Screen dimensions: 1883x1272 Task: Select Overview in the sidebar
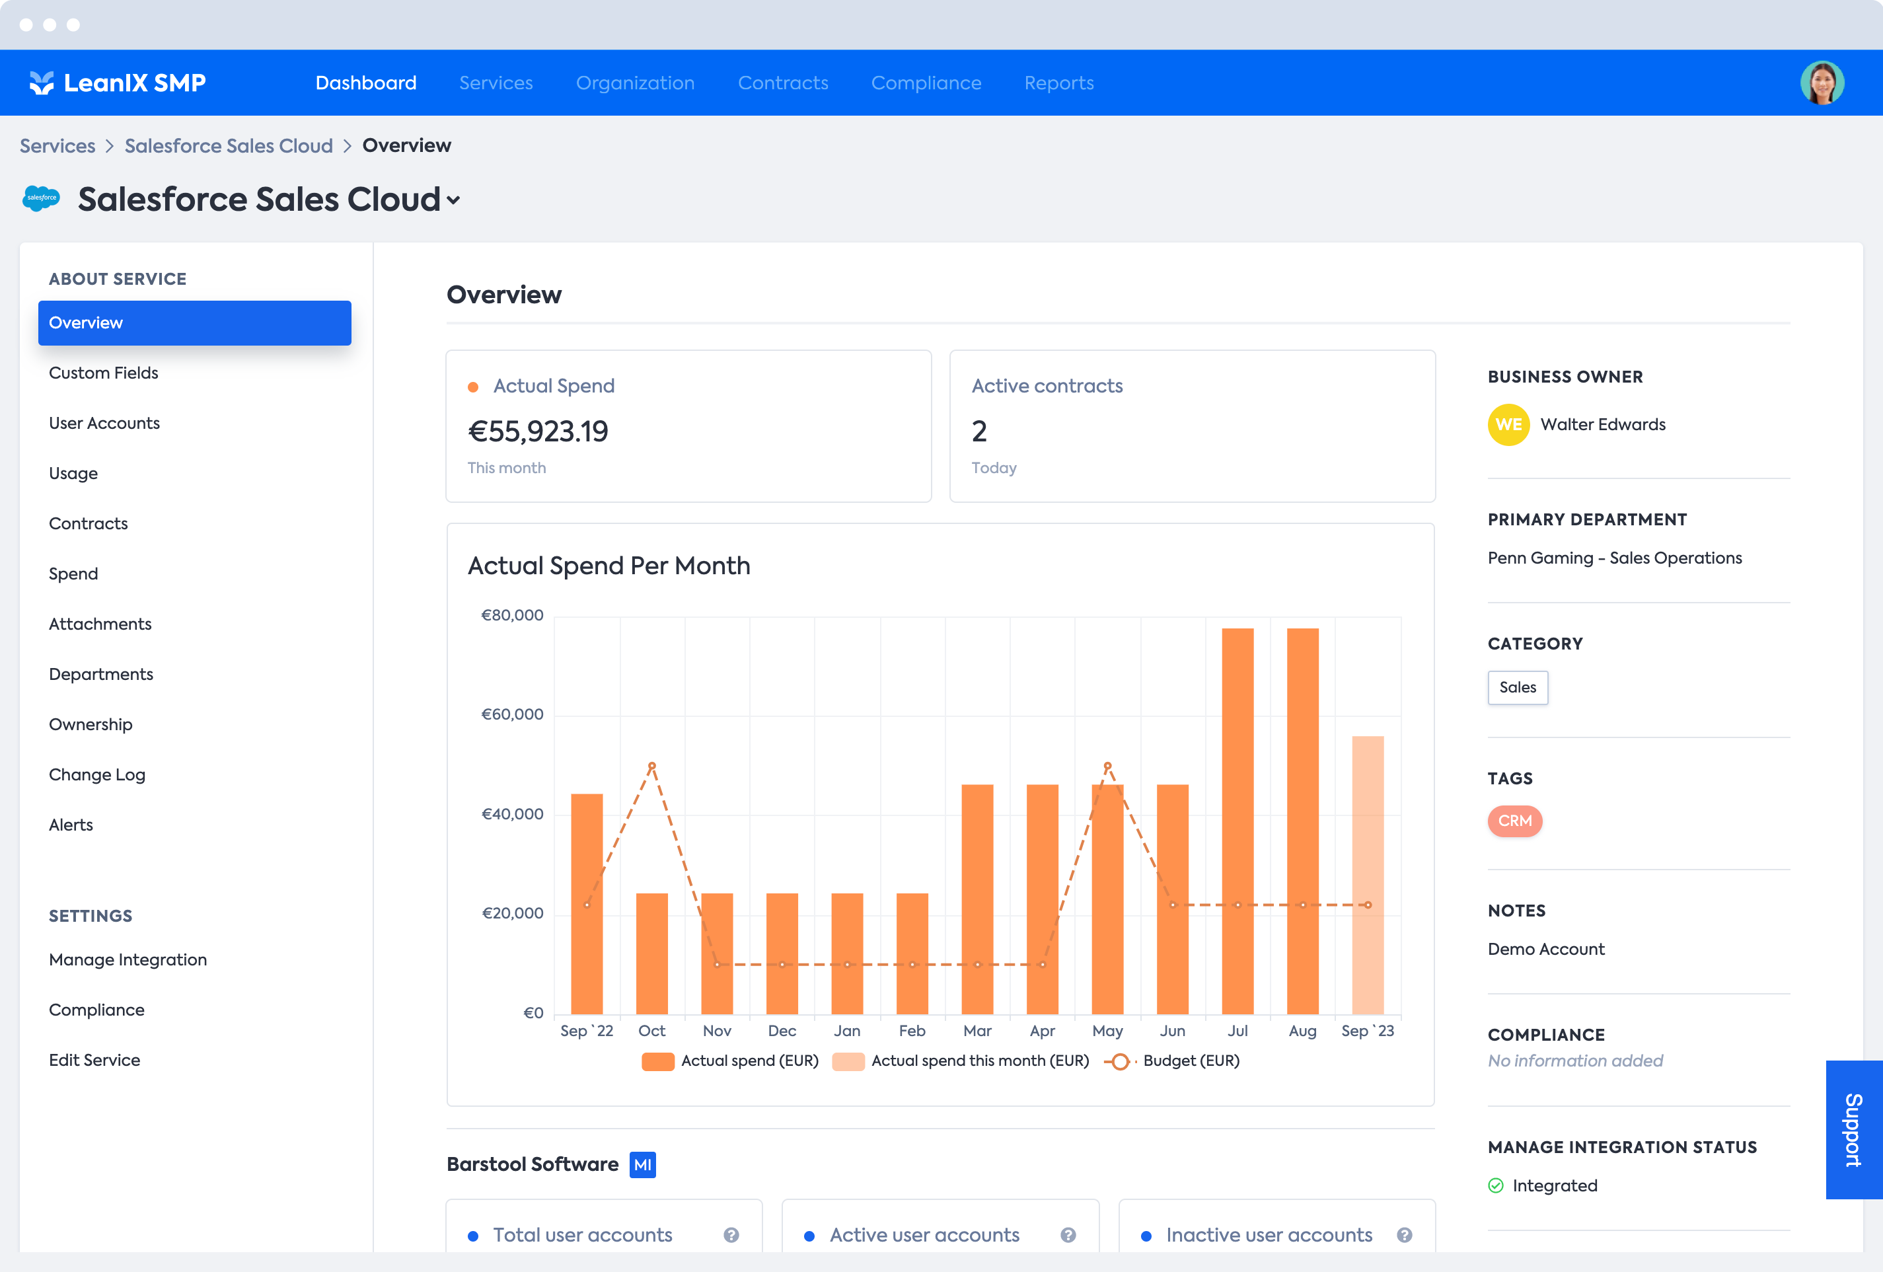pos(194,322)
